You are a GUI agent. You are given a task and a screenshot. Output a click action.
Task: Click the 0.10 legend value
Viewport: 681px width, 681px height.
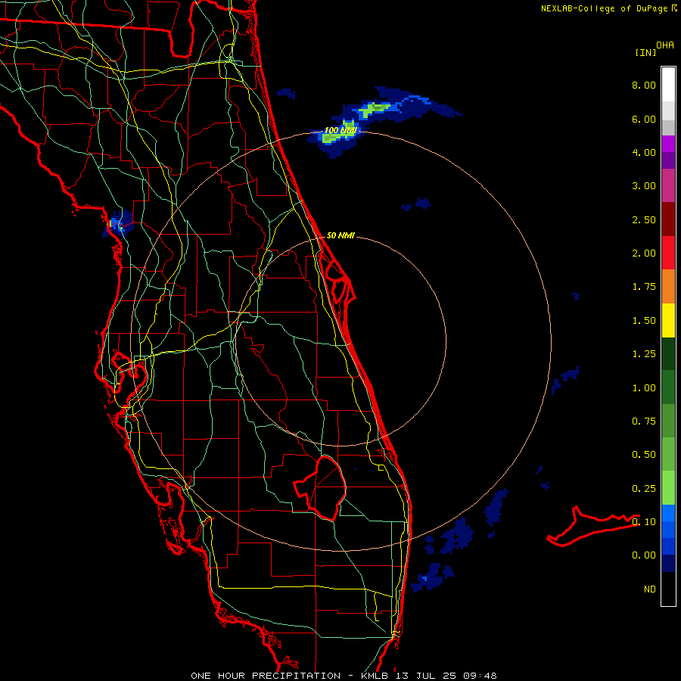tap(644, 522)
